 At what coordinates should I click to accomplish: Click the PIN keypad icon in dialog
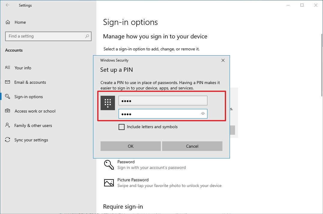point(108,103)
